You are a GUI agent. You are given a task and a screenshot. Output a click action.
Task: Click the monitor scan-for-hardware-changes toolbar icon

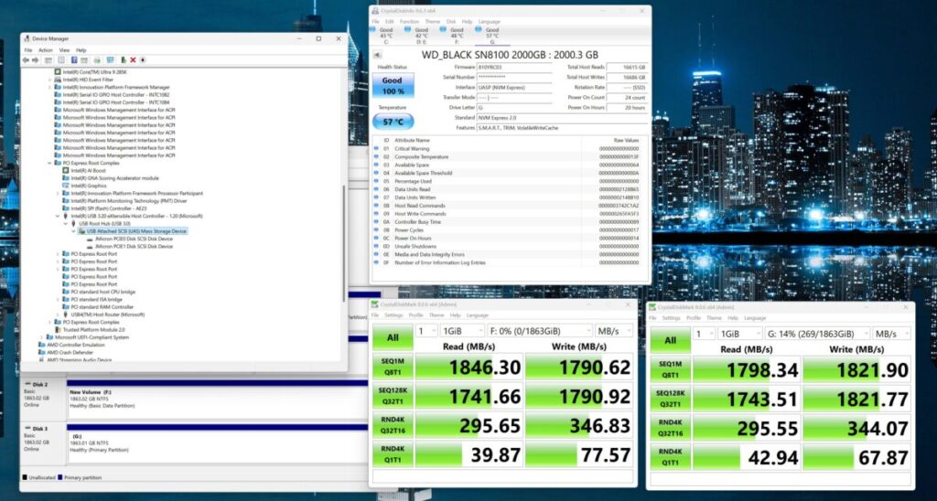click(x=110, y=59)
